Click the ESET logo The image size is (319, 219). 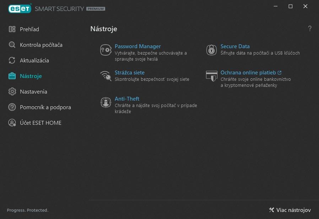pyautogui.click(x=20, y=9)
